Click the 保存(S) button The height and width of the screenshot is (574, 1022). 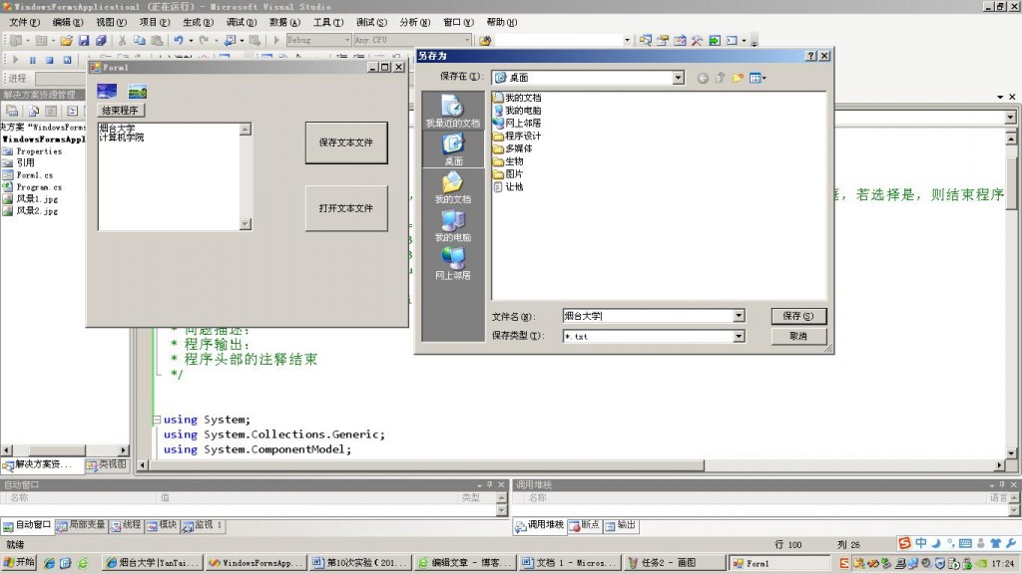tap(798, 316)
